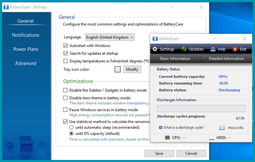Viewport: 255px width, 162px height.
Task: Click 'Battery remaining time:' label
Action: coord(181,83)
